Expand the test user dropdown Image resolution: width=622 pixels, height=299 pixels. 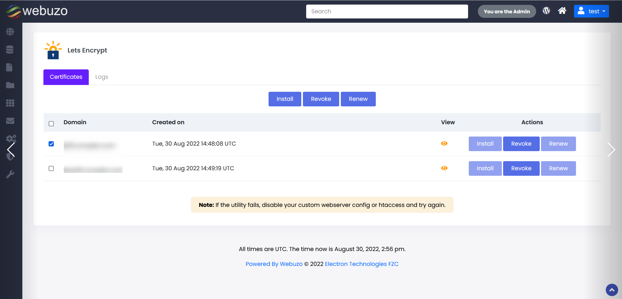591,11
